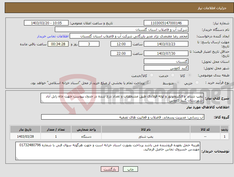Viewport: 234px width, 177px height.
Task: Click the پمپ شناور table cell
Action: coord(146,136)
